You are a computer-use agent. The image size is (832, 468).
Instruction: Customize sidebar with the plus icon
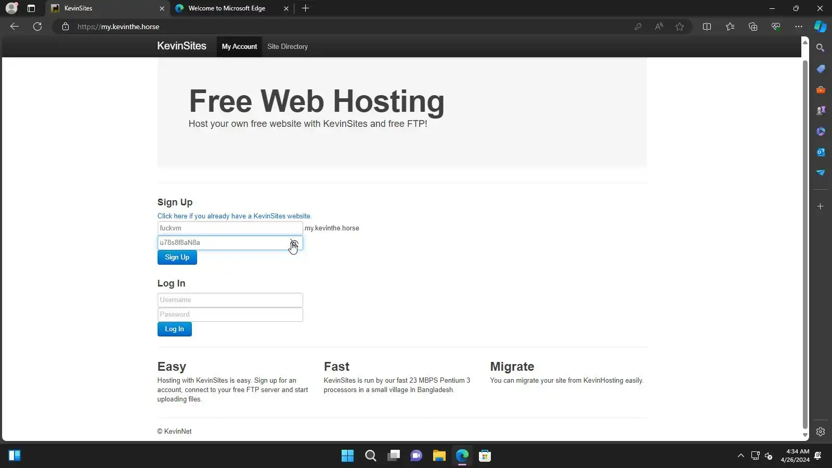coord(821,206)
